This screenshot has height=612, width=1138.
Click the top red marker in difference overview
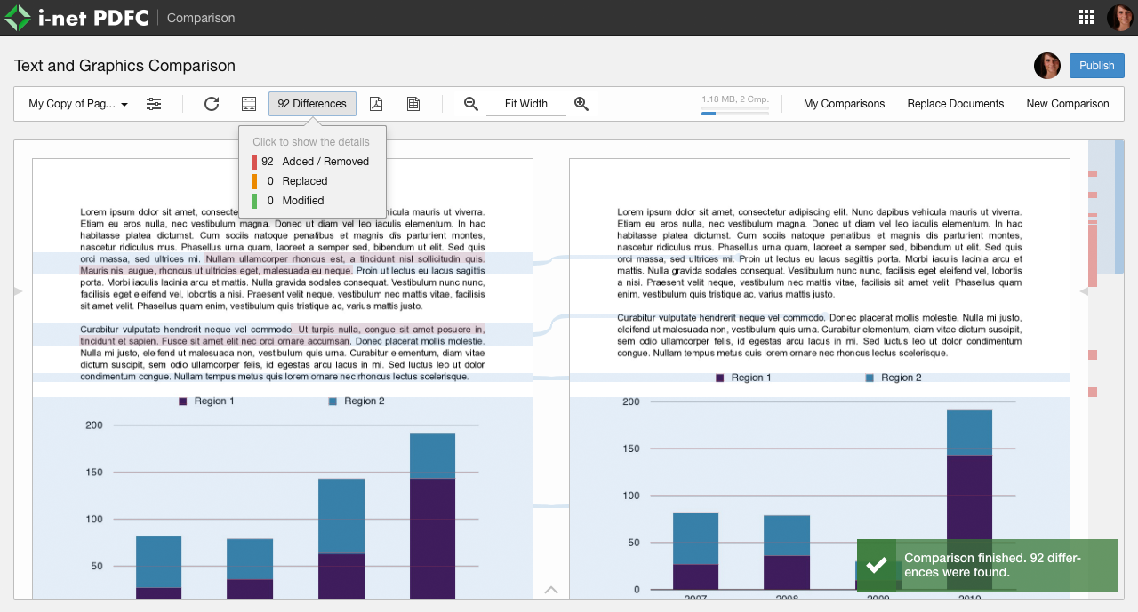(1093, 174)
